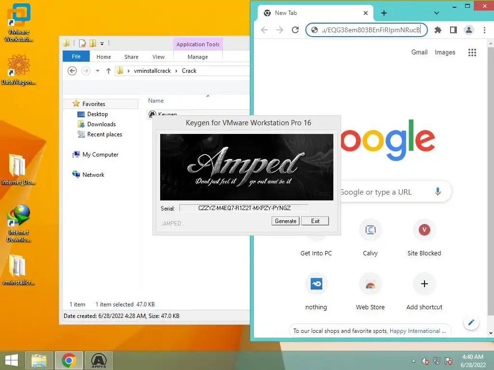Click the network tray icon
The height and width of the screenshot is (370, 494).
click(x=437, y=361)
